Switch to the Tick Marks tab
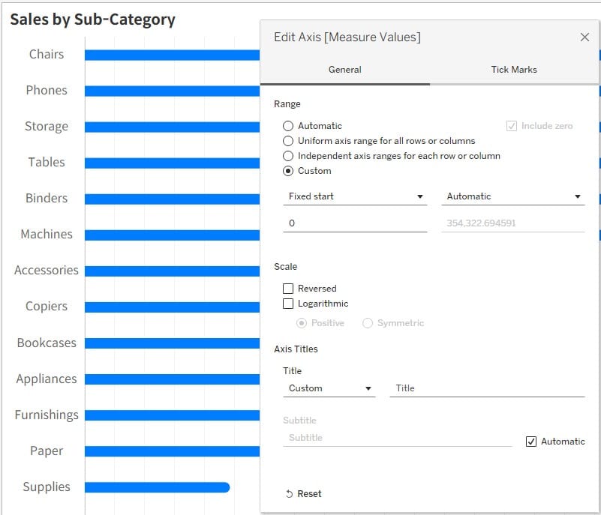 pyautogui.click(x=514, y=70)
